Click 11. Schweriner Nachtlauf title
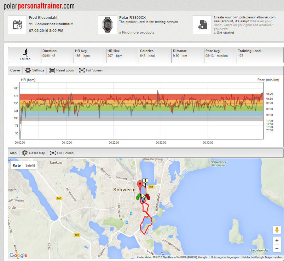 (x=51, y=24)
